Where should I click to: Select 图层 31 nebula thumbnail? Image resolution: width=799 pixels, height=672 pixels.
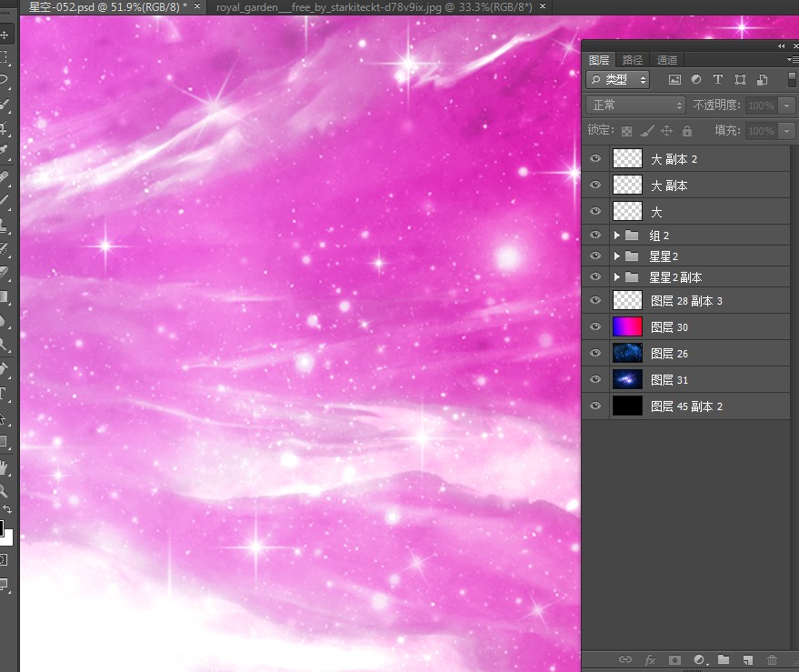coord(627,379)
